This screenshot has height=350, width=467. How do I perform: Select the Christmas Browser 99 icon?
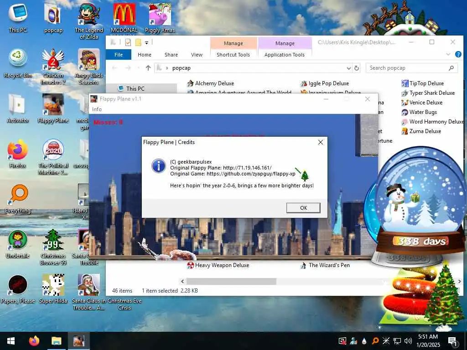pos(53,247)
